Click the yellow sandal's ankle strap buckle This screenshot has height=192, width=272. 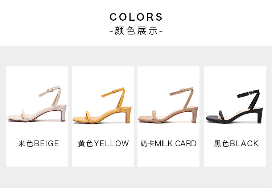tap(115, 91)
